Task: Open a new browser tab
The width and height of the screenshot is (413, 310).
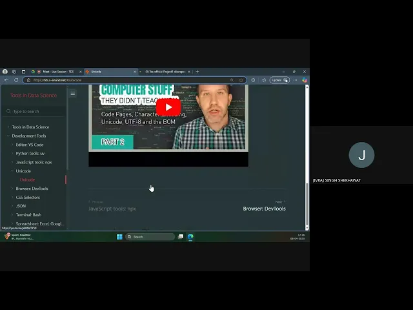Action: pos(197,72)
